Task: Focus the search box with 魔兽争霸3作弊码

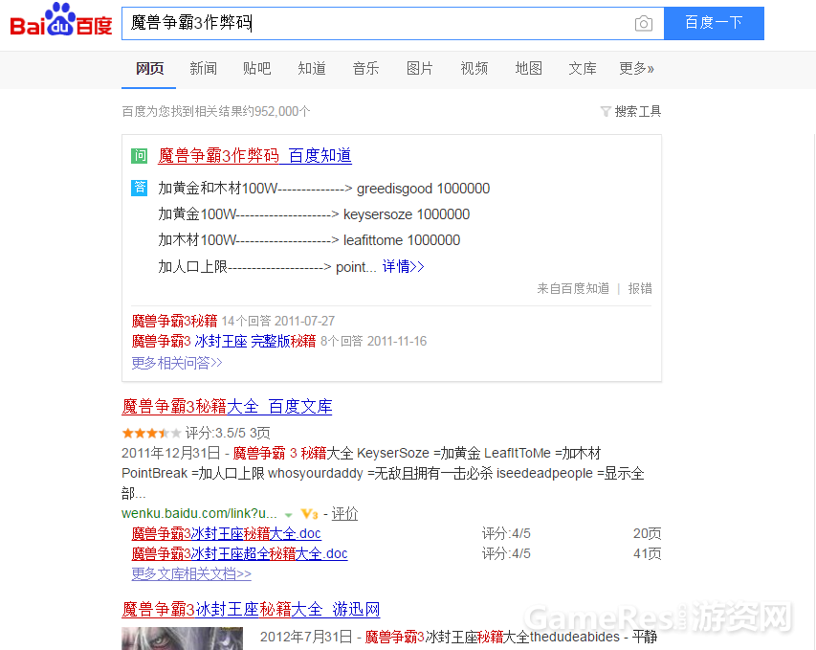Action: 392,23
